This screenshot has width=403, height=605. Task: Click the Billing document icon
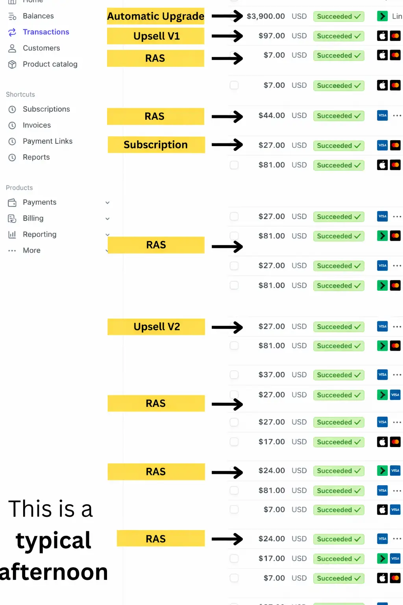click(12, 219)
